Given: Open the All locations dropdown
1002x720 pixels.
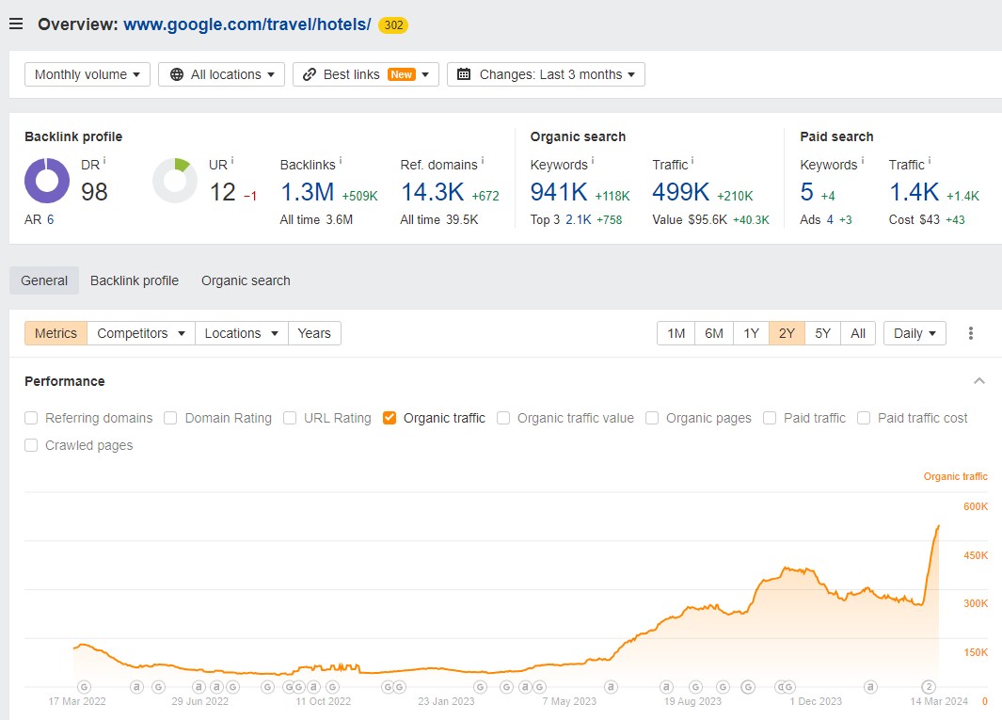Looking at the screenshot, I should tap(221, 74).
